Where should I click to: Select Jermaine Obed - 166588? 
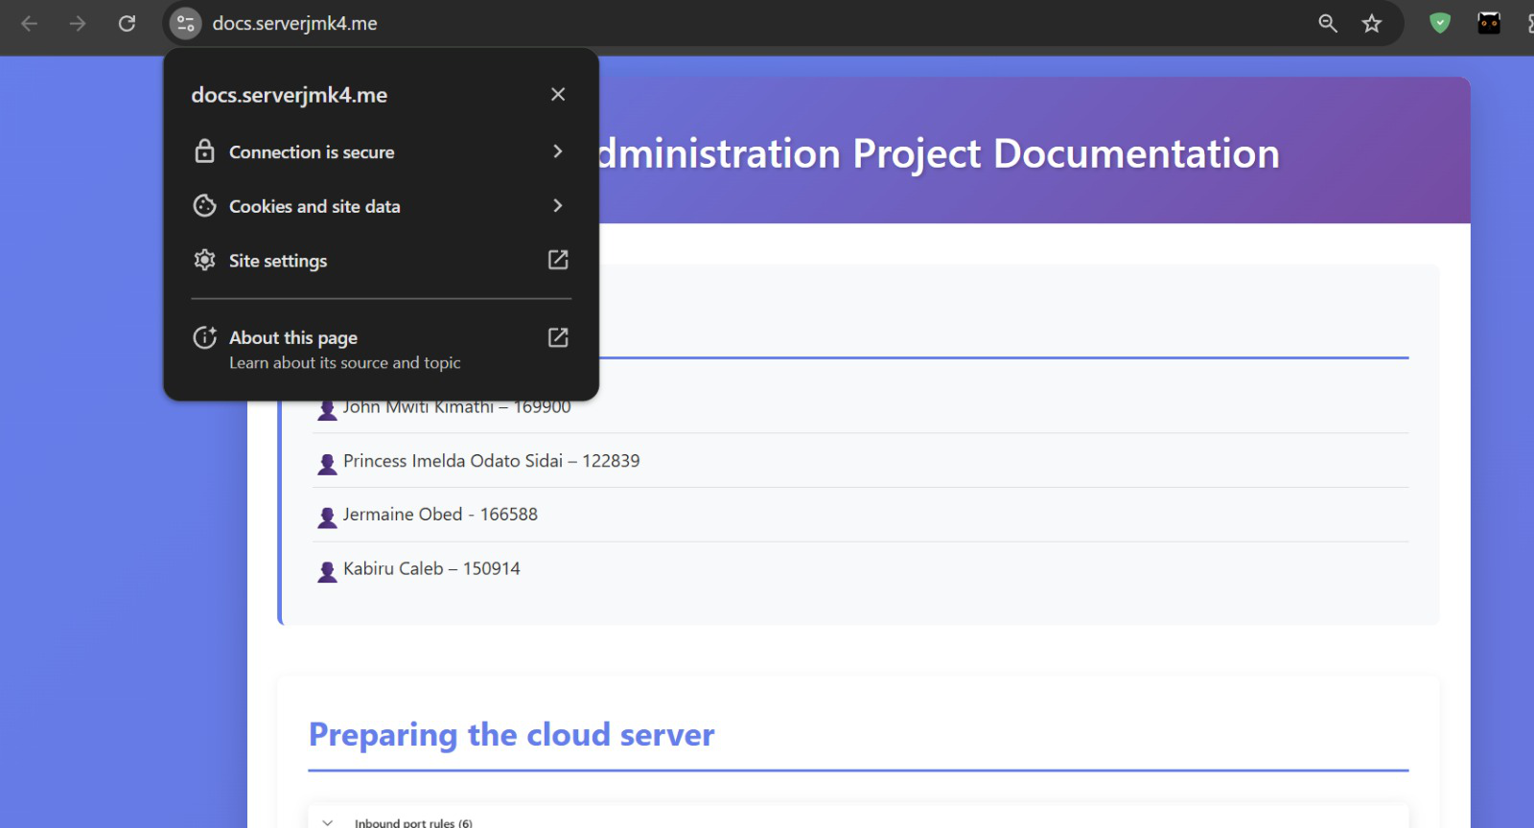(x=440, y=515)
